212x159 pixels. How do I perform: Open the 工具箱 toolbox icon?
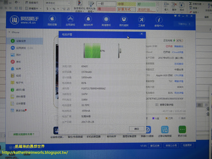pyautogui.click(x=141, y=21)
